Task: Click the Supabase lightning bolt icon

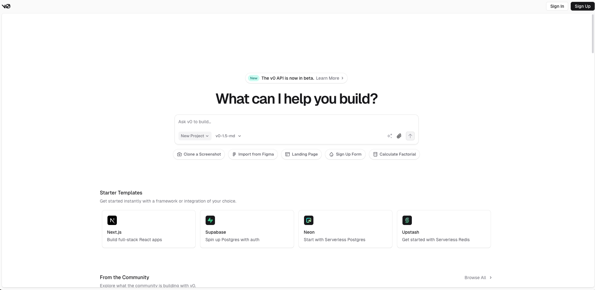Action: point(210,220)
